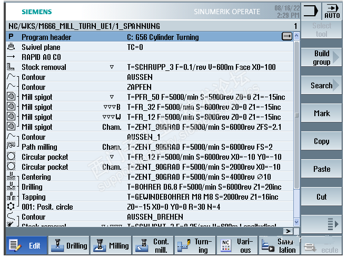Open the Turning softkey menu
Image resolution: width=347 pixels, height=258 pixels.
[195, 245]
